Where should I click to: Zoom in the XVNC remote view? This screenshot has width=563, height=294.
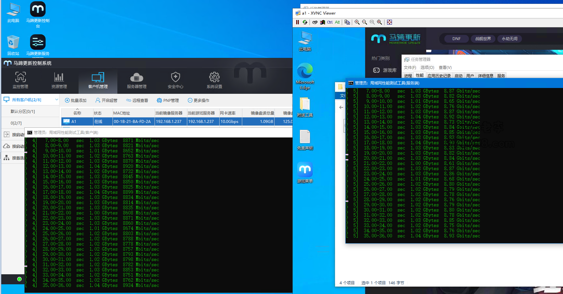pos(357,22)
